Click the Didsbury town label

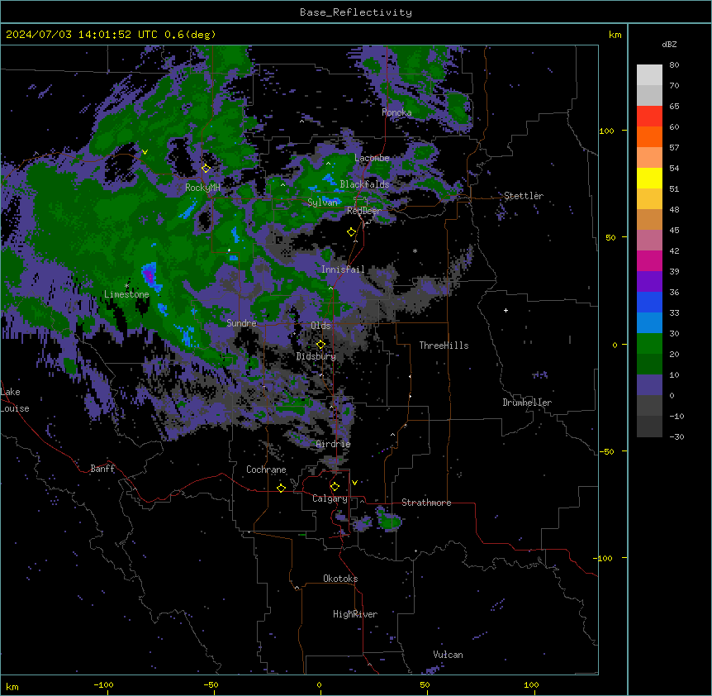(x=316, y=356)
